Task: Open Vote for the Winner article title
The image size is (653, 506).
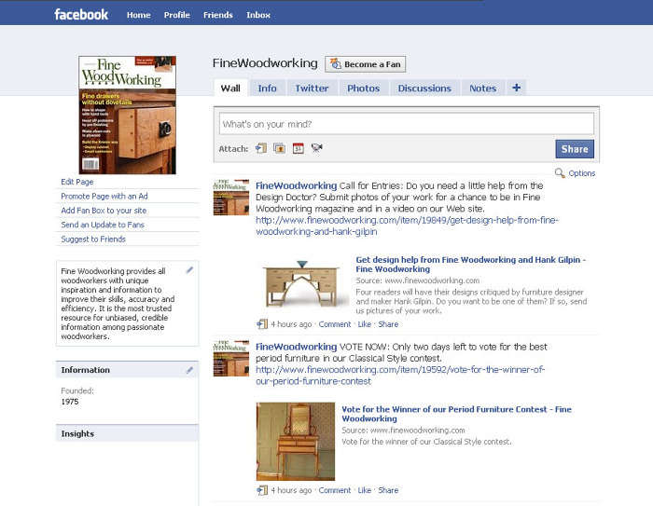Action: (456, 414)
